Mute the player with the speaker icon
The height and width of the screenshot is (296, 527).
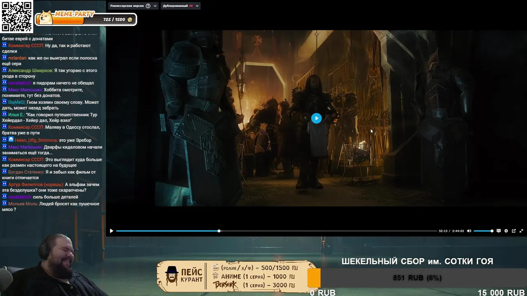(x=469, y=231)
